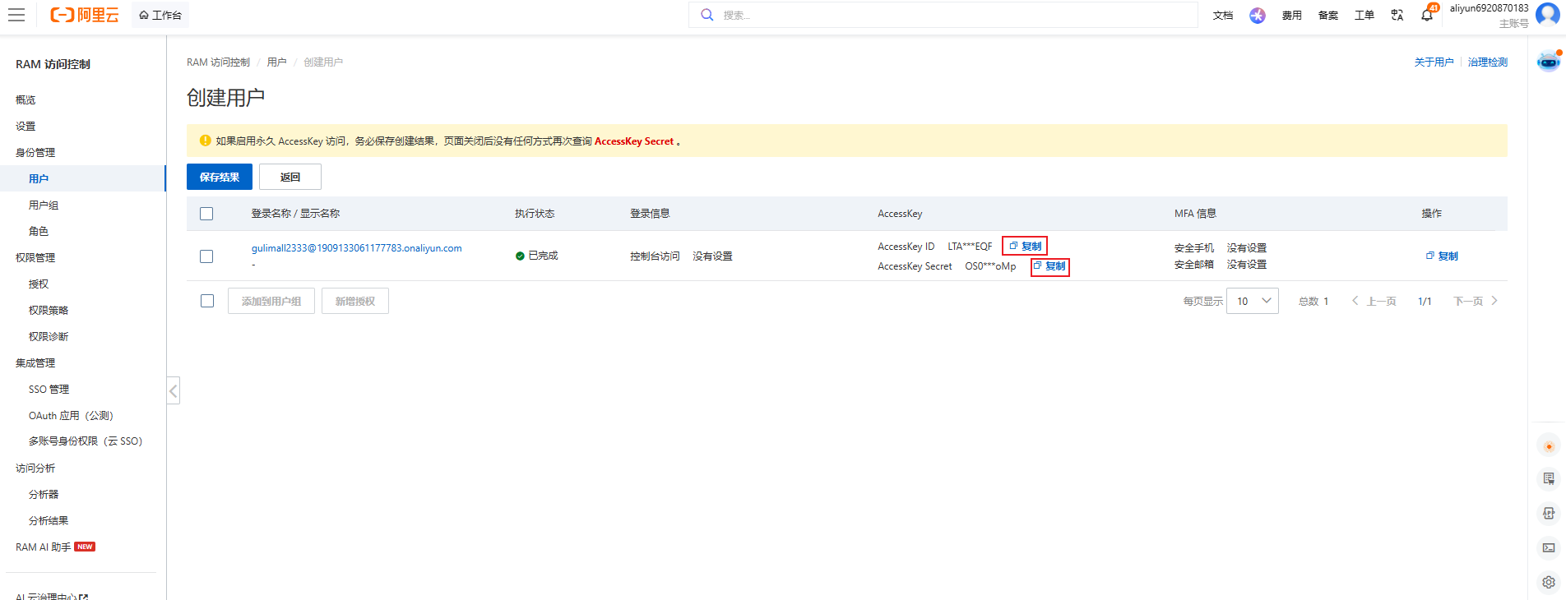Open the 关于用户 link
The image size is (1566, 600).
pyautogui.click(x=1434, y=62)
